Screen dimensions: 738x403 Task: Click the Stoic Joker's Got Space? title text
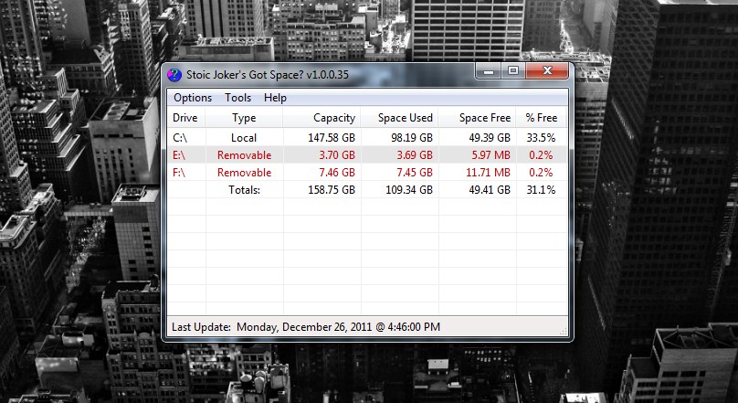(x=268, y=74)
